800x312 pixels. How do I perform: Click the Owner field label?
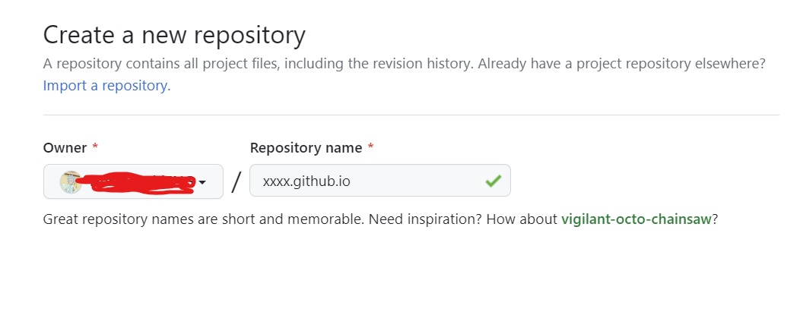pyautogui.click(x=65, y=147)
